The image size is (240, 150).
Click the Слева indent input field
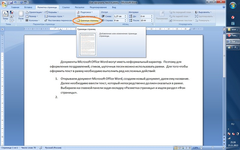(x=119, y=16)
